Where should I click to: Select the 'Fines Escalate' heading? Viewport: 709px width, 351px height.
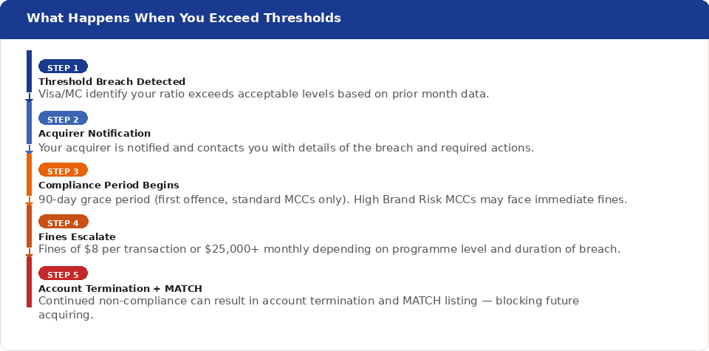pyautogui.click(x=77, y=236)
